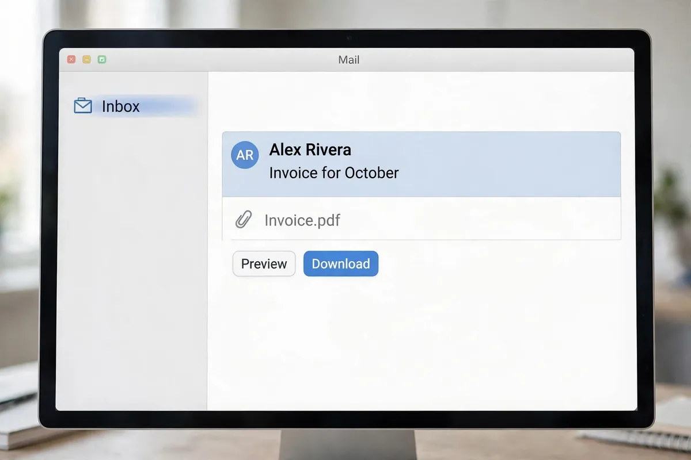The image size is (691, 460).
Task: Click the paperclip attachment icon
Action: coord(244,220)
